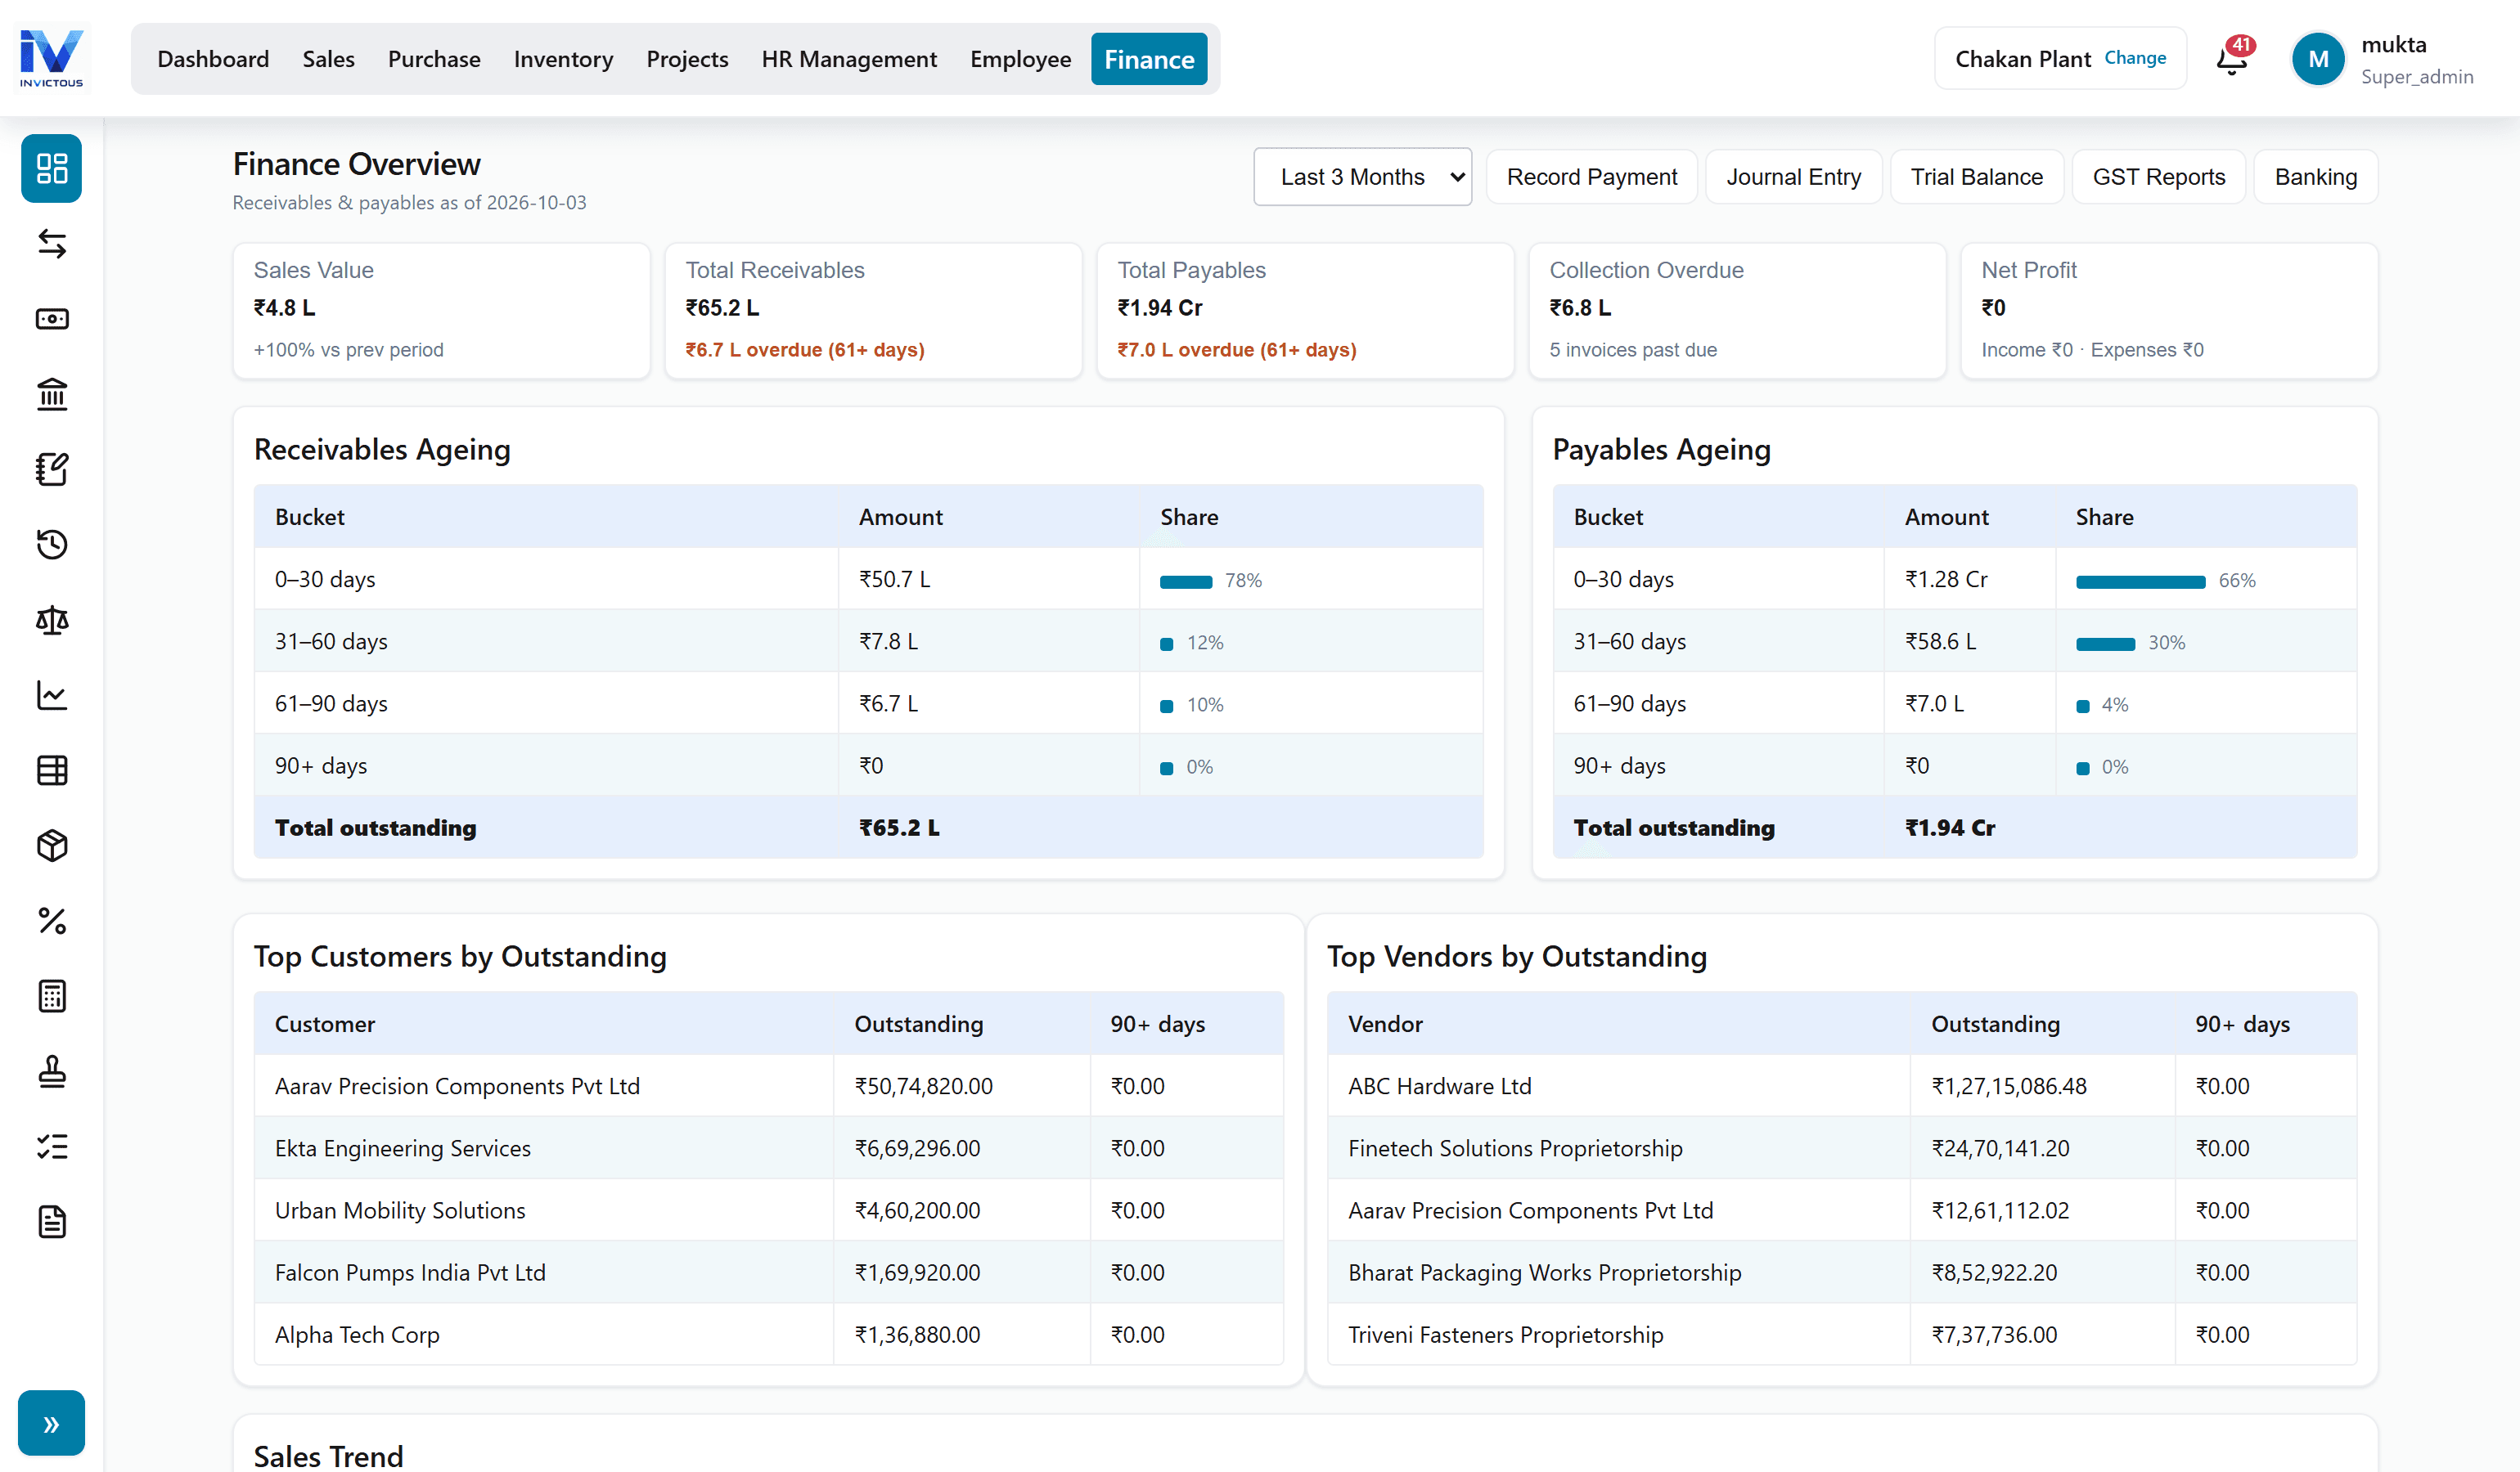The width and height of the screenshot is (2520, 1472).
Task: Click the Chakan Plant label
Action: tap(2023, 59)
